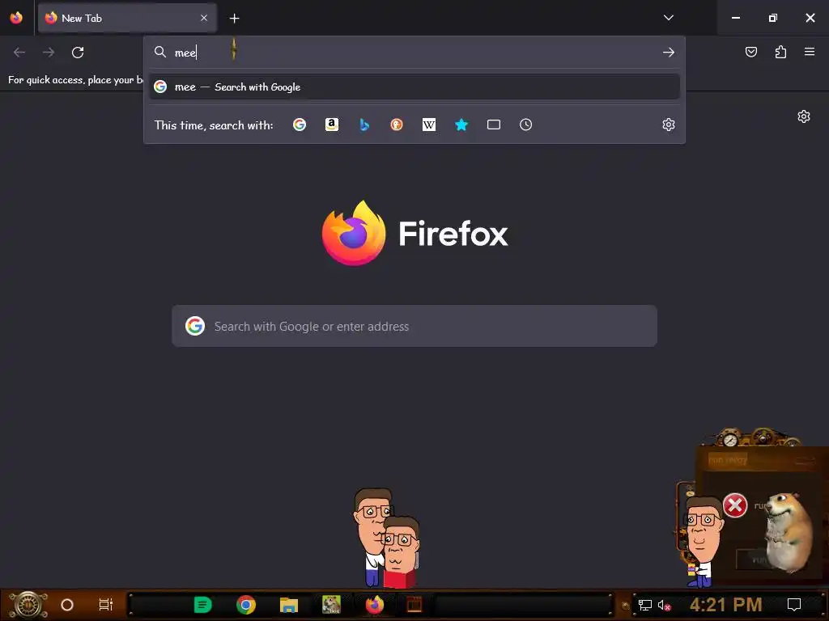Launch Google Chrome from the taskbar

[x=246, y=605]
